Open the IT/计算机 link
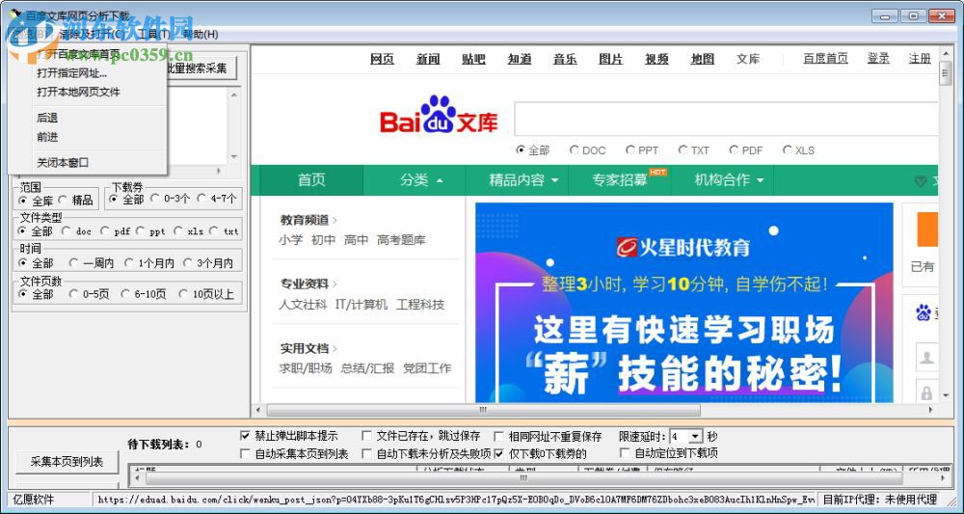Screen dimensions: 964x514 (361, 305)
